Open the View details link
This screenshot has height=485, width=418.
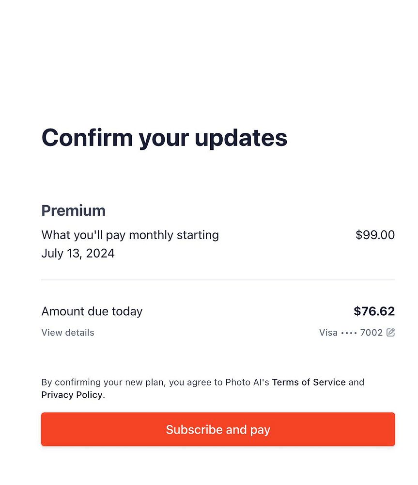click(68, 333)
